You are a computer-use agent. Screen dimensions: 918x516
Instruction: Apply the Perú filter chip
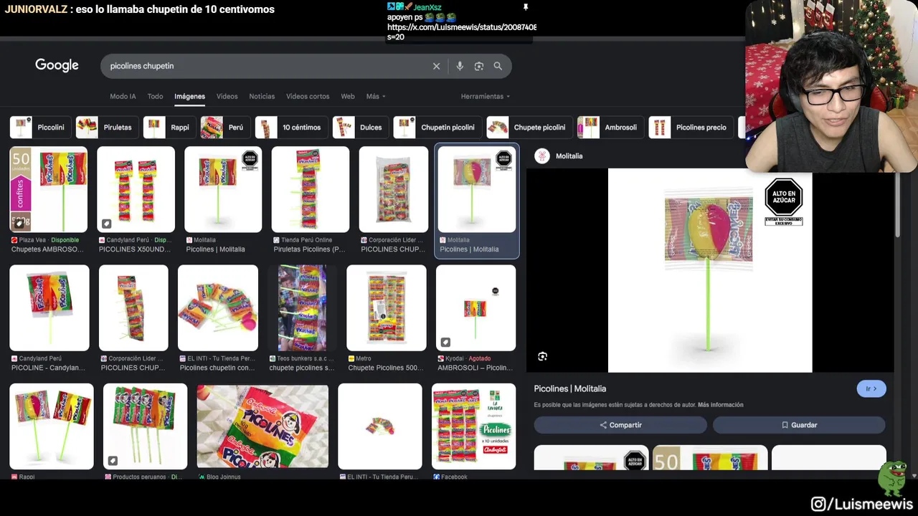click(224, 128)
